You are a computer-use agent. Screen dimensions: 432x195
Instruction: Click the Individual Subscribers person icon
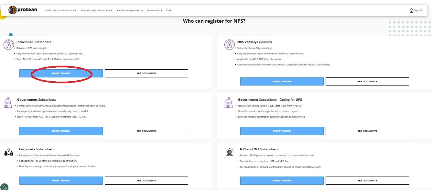[x=9, y=45]
